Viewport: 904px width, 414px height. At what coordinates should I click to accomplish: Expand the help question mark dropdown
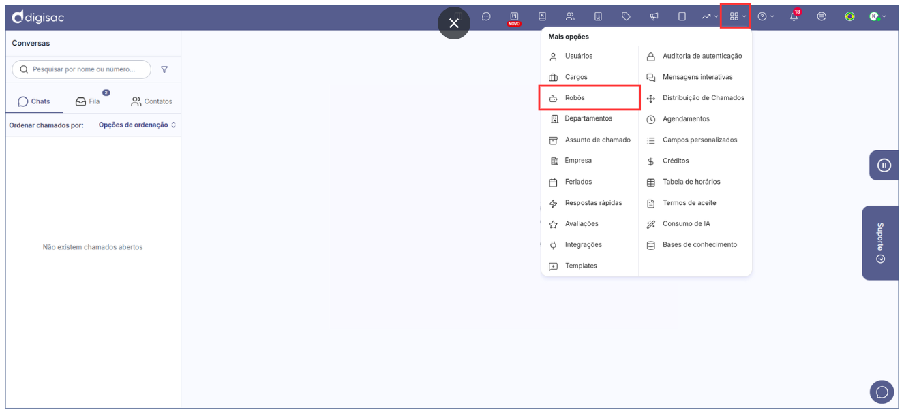766,17
